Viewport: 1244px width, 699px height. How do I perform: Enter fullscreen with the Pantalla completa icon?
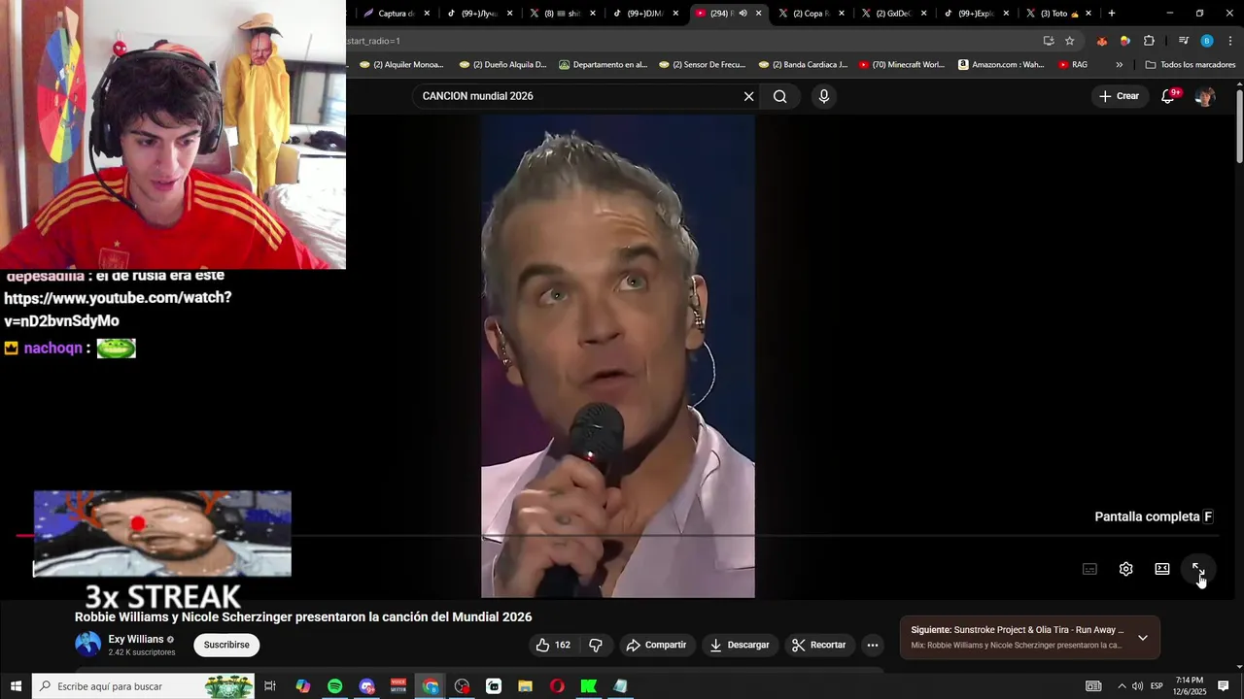tap(1197, 569)
